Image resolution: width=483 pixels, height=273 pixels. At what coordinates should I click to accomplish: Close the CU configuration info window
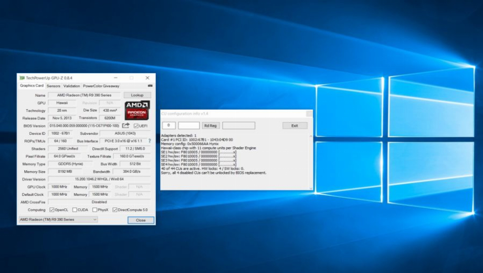[x=309, y=114]
